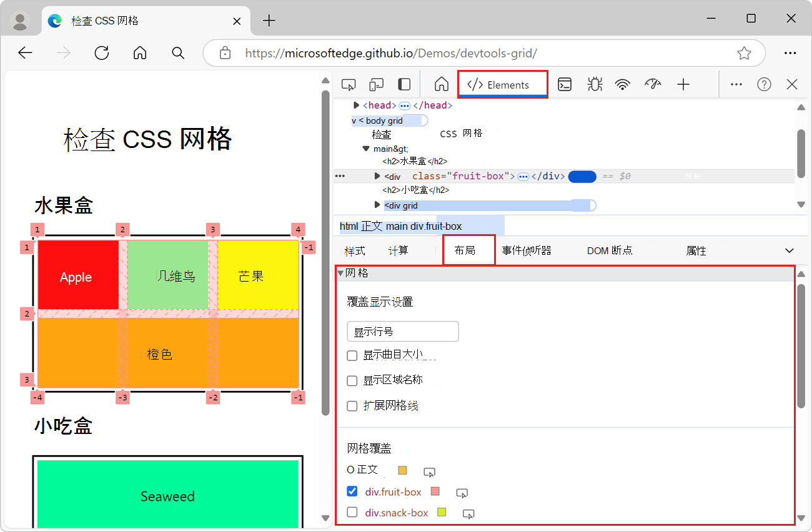The height and width of the screenshot is (532, 812).
Task: Toggle the DevTools activity bar dock icon
Action: pos(404,85)
